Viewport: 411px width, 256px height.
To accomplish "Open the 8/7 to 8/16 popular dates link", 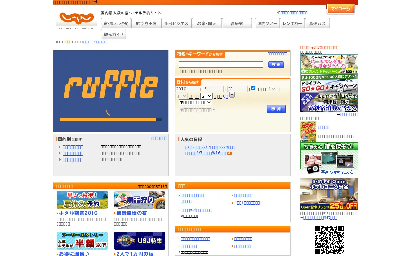I will point(206,153).
